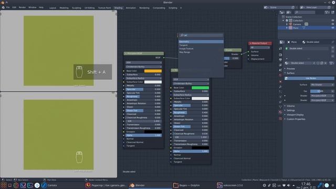The width and height of the screenshot is (336, 189).
Task: Open the Tool properties tab icon
Action: (x=280, y=49)
